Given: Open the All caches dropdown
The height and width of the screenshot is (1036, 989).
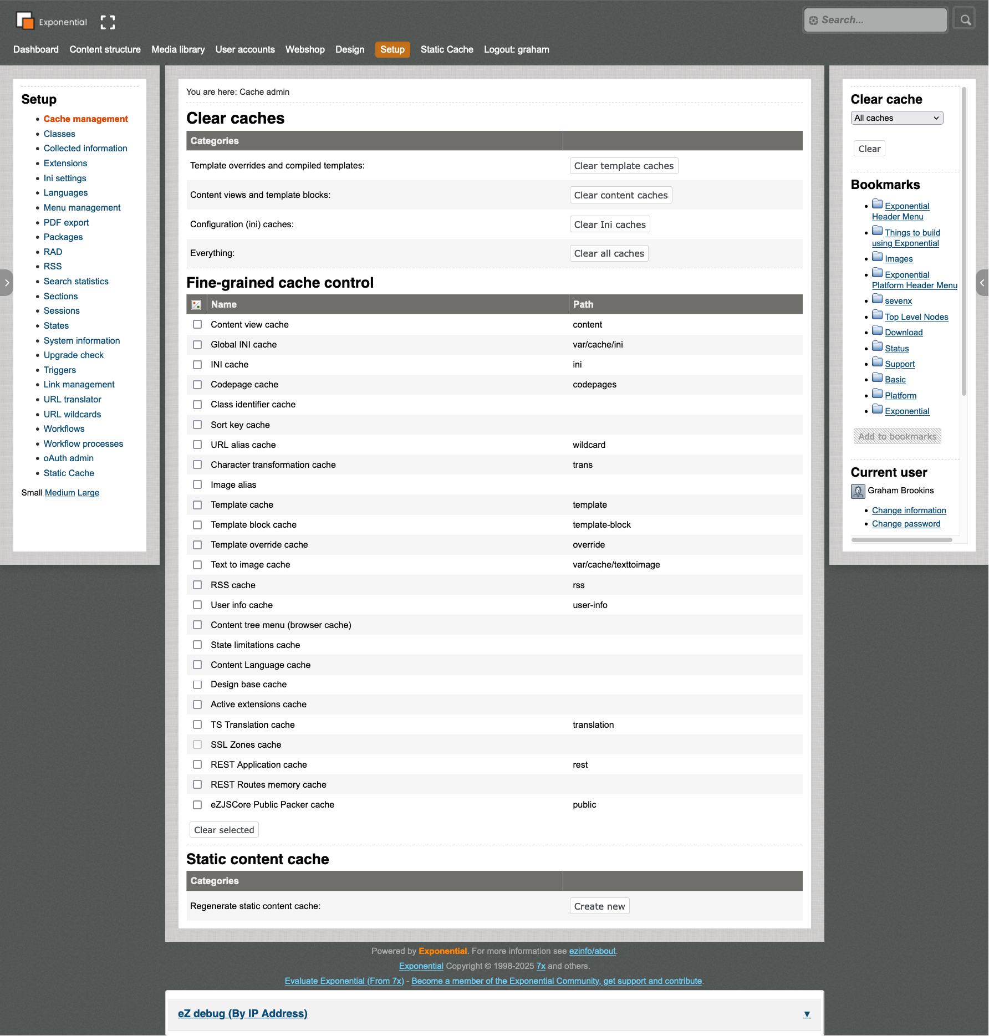Looking at the screenshot, I should click(x=896, y=118).
